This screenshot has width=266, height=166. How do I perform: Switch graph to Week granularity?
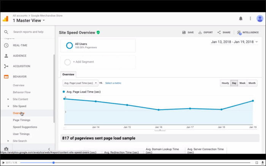click(x=242, y=83)
